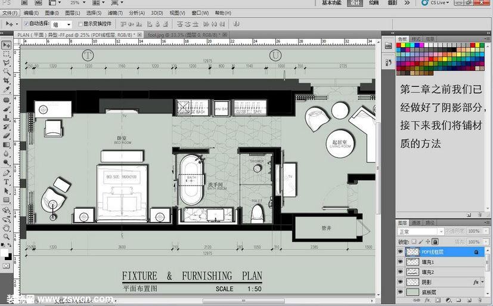The width and height of the screenshot is (493, 306).
Task: Expand the 阴影 layer effects arrow
Action: [483, 282]
